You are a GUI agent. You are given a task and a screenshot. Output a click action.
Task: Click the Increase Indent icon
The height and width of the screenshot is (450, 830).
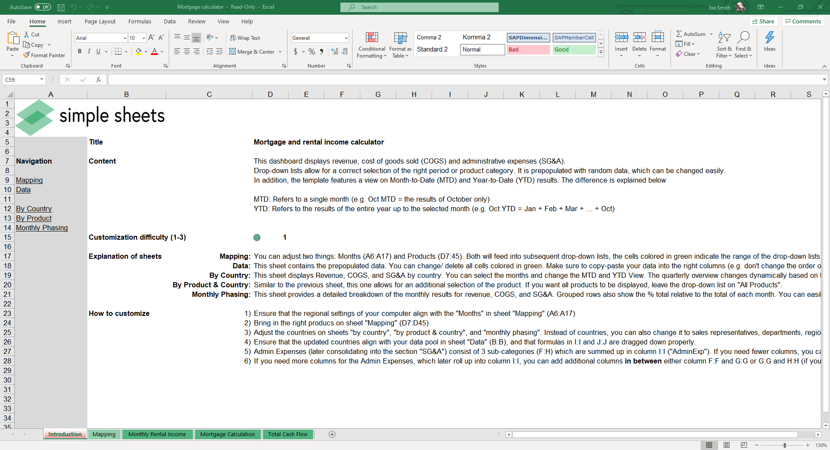(219, 51)
